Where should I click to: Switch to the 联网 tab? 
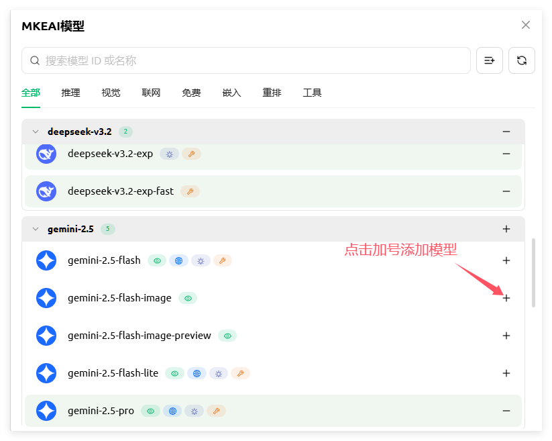(x=151, y=93)
